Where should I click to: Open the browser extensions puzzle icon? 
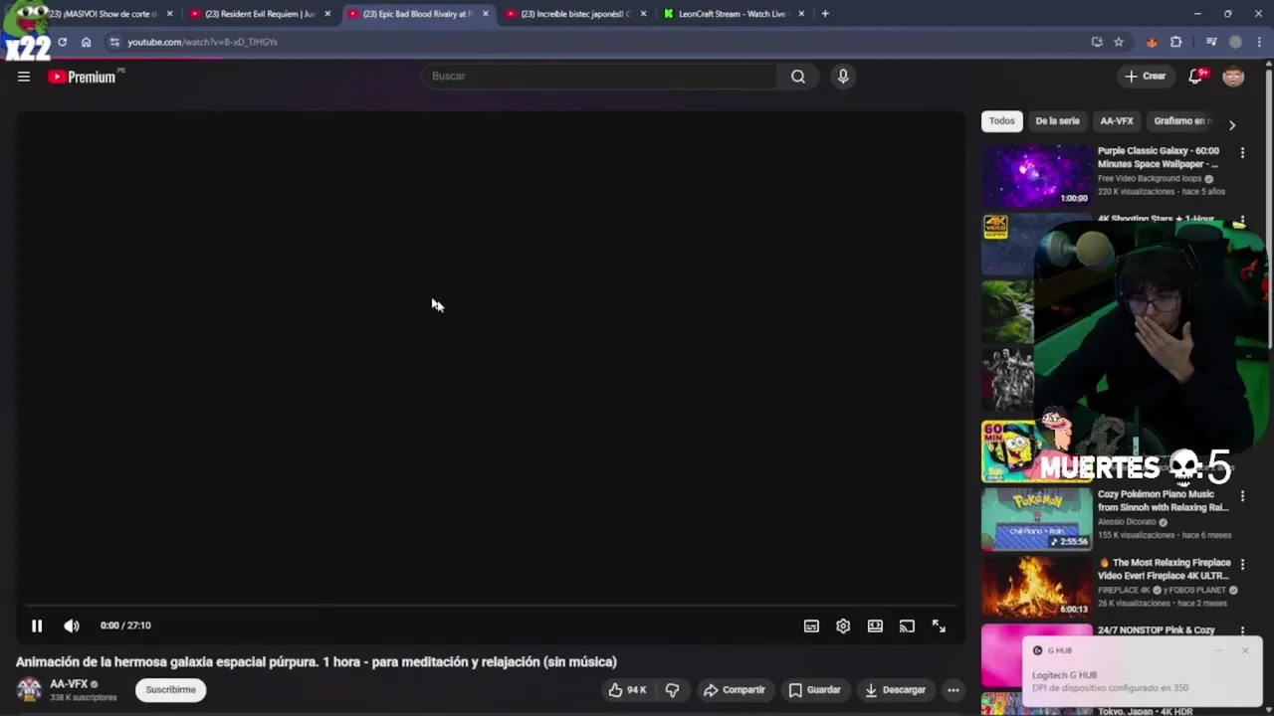click(1176, 42)
